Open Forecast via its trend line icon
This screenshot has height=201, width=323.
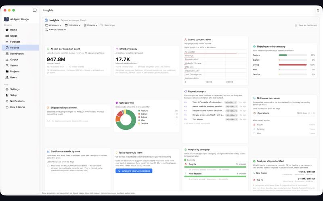7,42
